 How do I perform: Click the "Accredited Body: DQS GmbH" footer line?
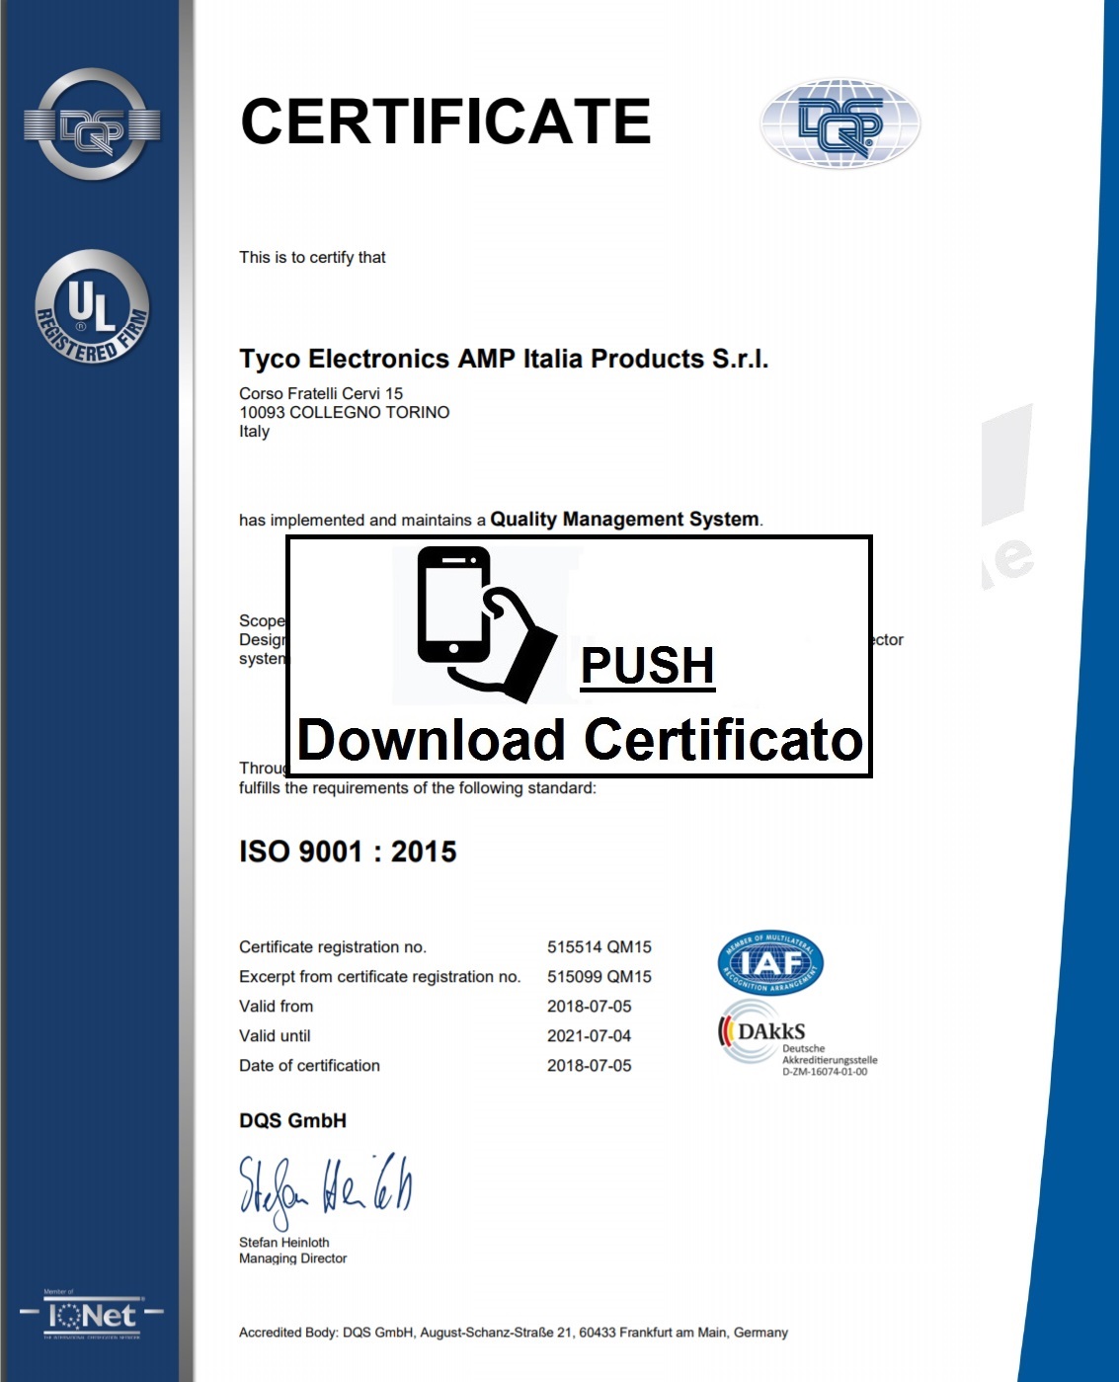pos(514,1333)
